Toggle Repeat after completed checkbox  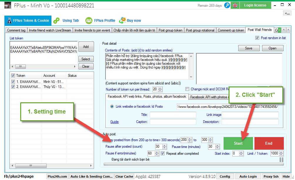pyautogui.click(x=163, y=154)
